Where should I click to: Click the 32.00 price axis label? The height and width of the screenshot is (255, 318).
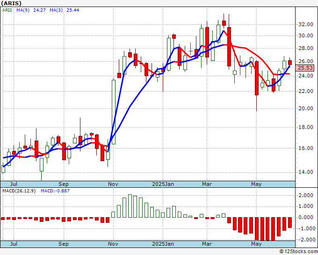point(306,24)
